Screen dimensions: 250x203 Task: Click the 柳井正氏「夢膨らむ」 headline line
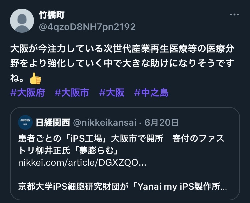pyautogui.click(x=68, y=151)
